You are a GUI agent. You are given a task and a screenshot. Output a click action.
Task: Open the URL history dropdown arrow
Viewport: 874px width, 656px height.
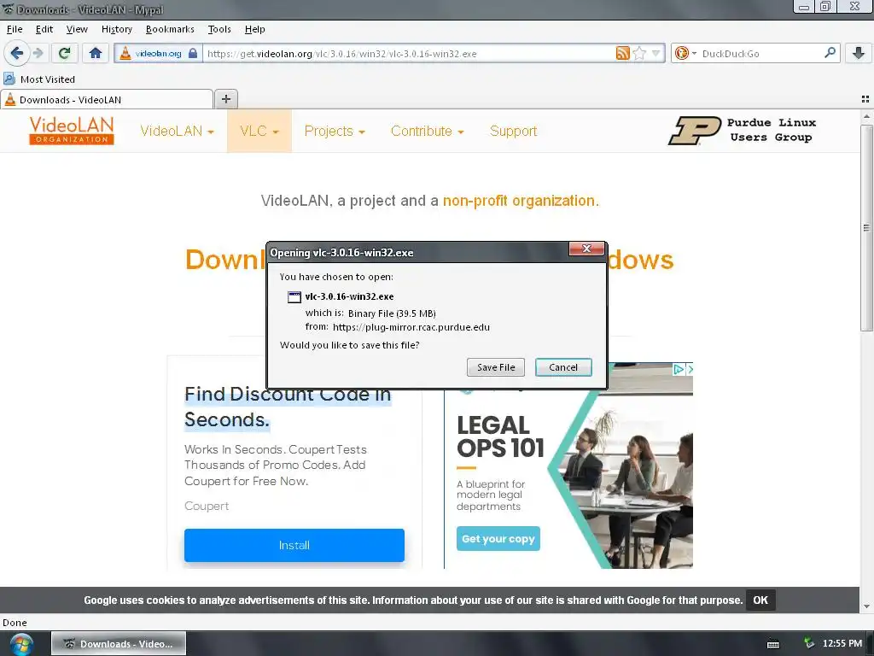tap(656, 54)
